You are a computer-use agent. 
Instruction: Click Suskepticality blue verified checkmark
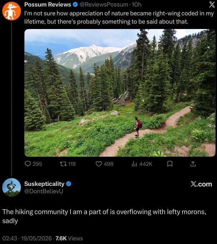click(x=68, y=184)
